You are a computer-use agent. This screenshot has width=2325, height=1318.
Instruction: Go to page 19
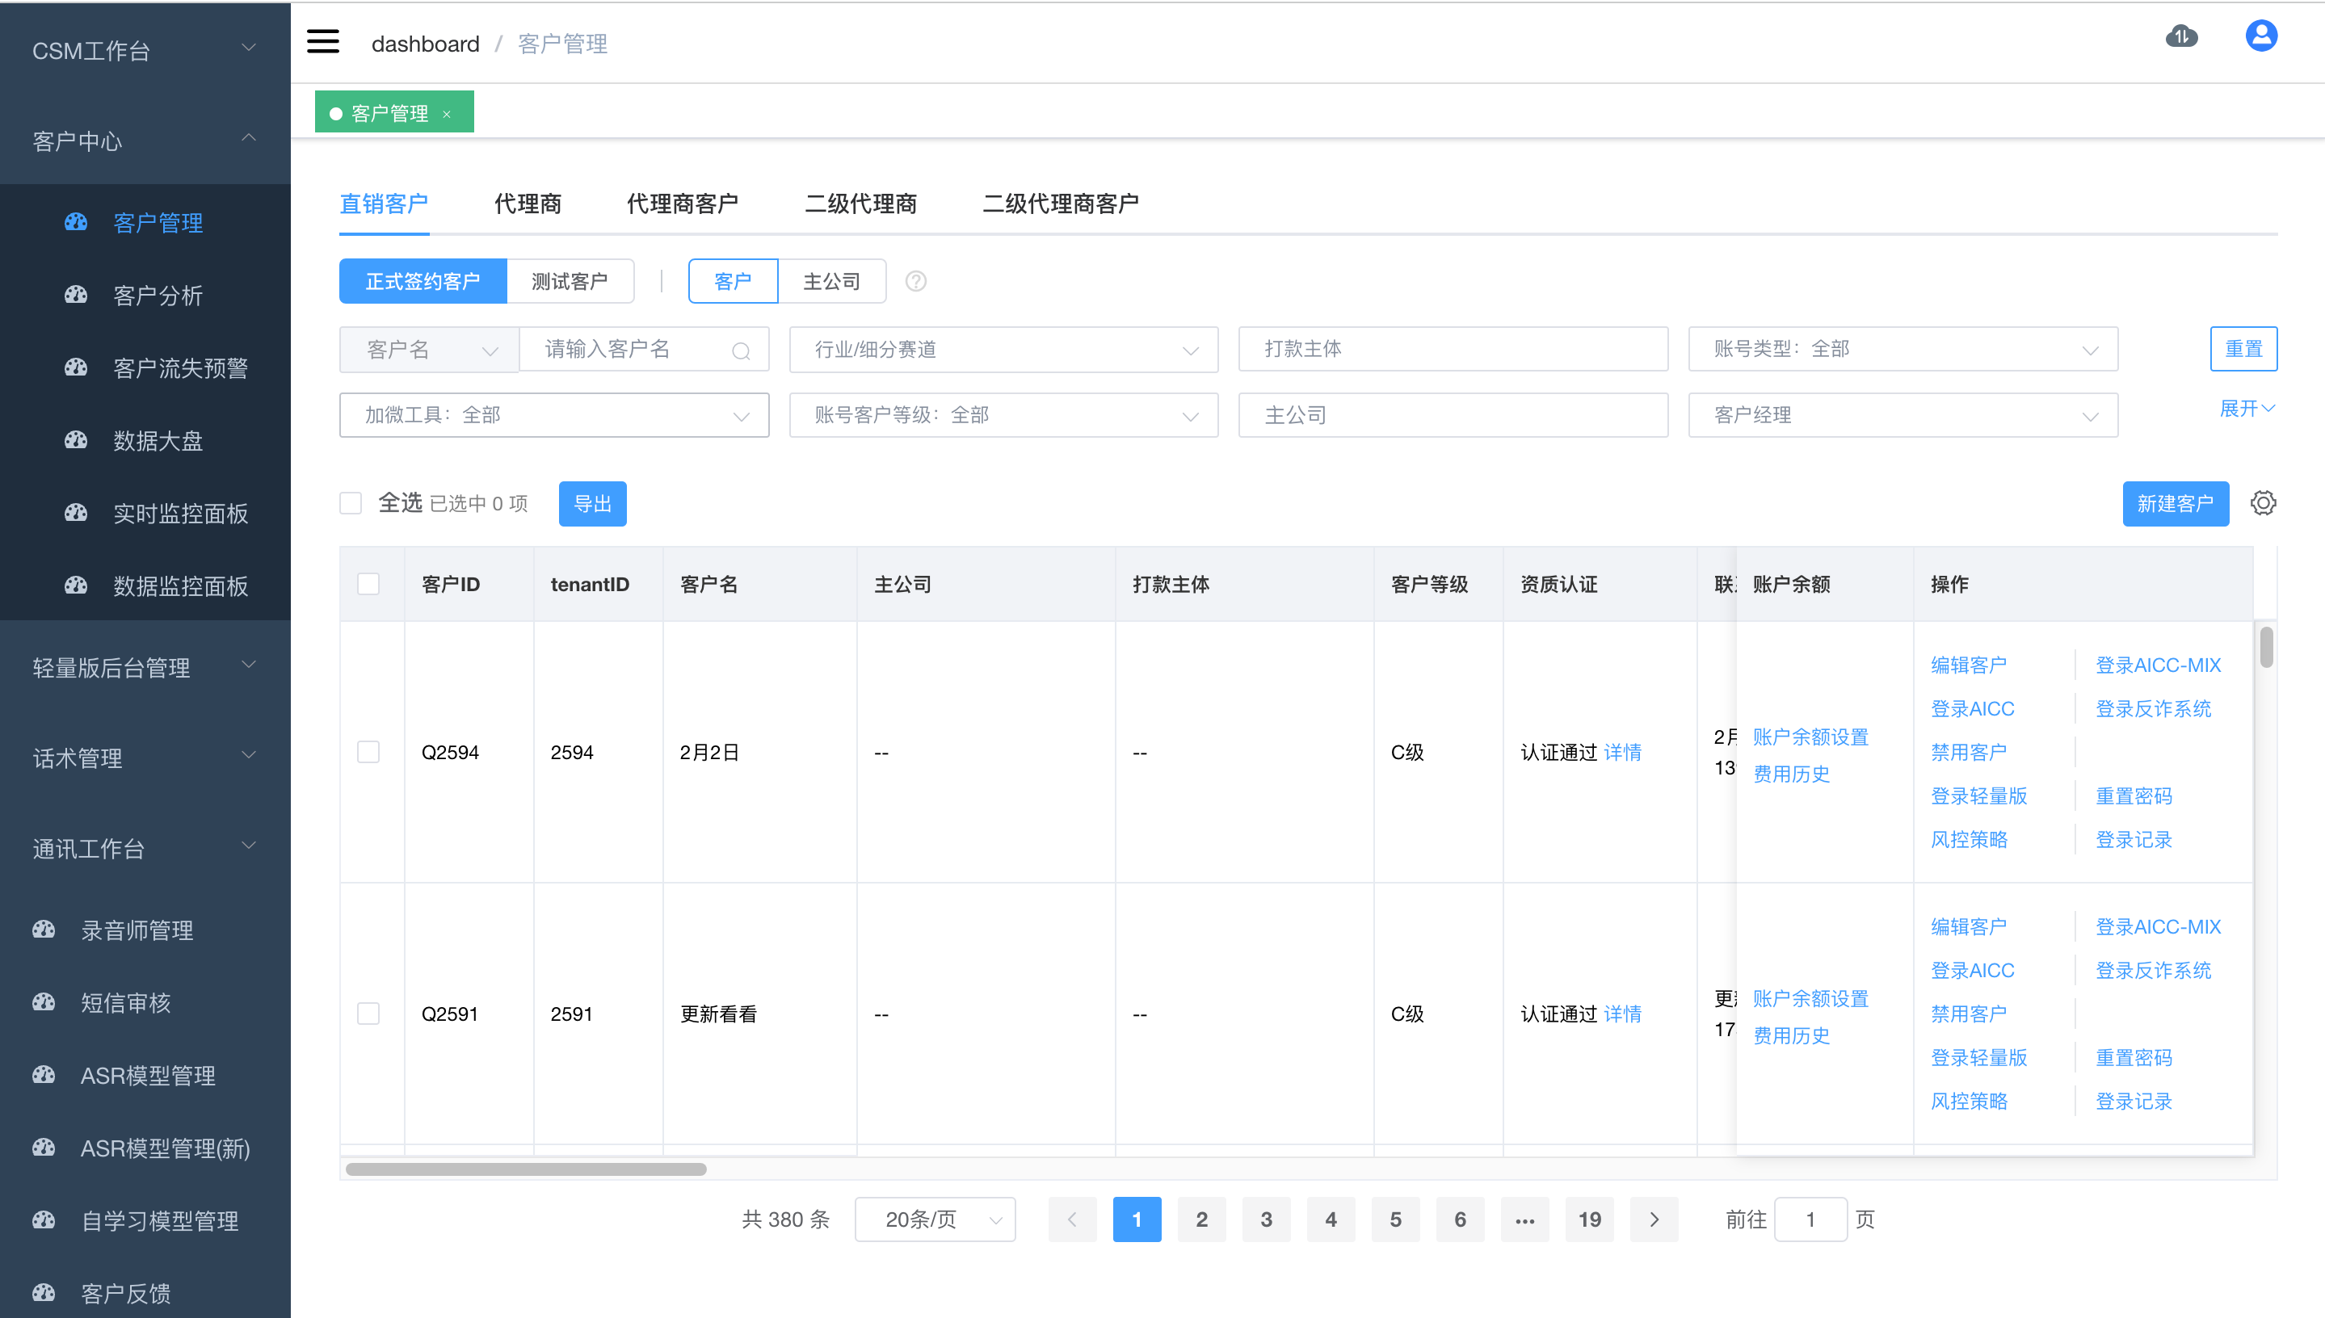[x=1589, y=1219]
